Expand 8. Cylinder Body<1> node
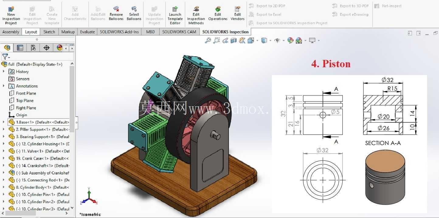This screenshot has width=439, height=218. click(x=4, y=187)
